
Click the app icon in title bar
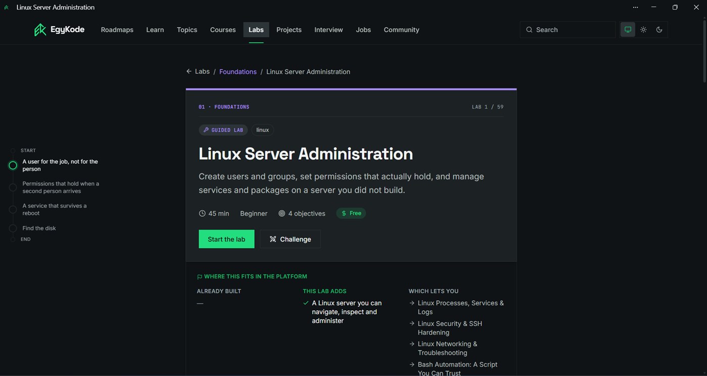click(x=7, y=8)
